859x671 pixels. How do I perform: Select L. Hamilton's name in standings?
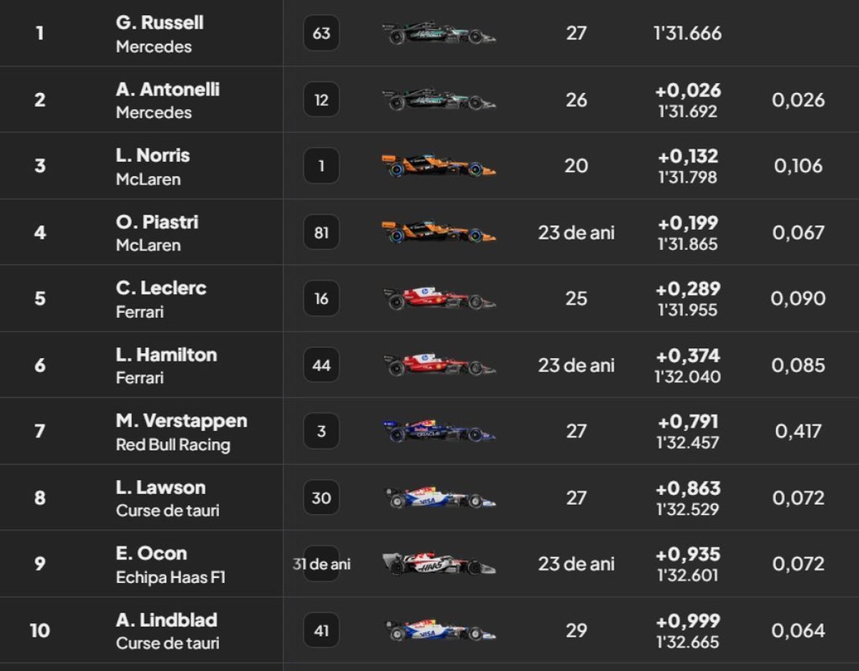[166, 354]
